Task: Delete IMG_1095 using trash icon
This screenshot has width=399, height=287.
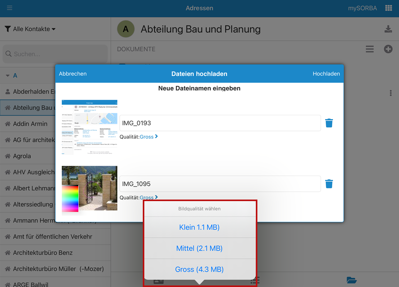Action: coord(329,184)
